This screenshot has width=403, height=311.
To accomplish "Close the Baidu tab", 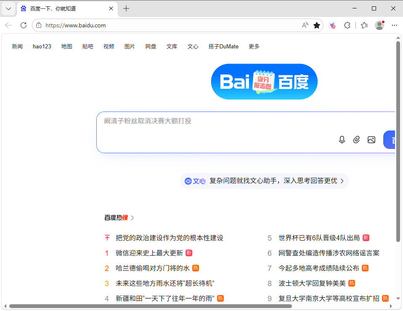I will tap(111, 8).
